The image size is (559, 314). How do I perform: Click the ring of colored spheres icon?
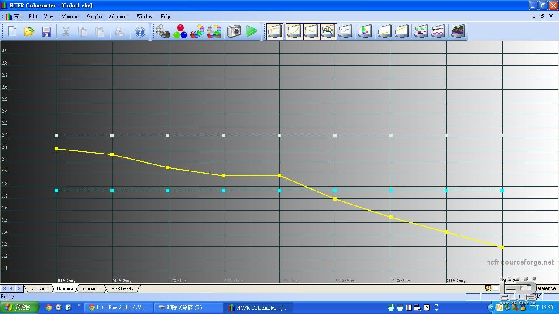point(214,31)
